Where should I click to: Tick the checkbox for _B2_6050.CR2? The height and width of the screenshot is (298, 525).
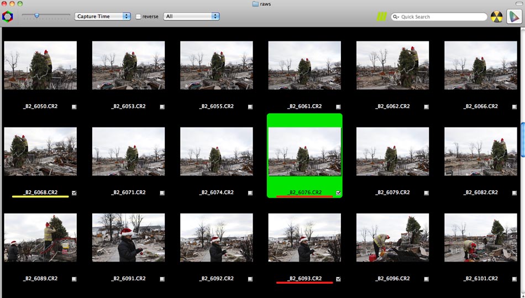coord(74,107)
